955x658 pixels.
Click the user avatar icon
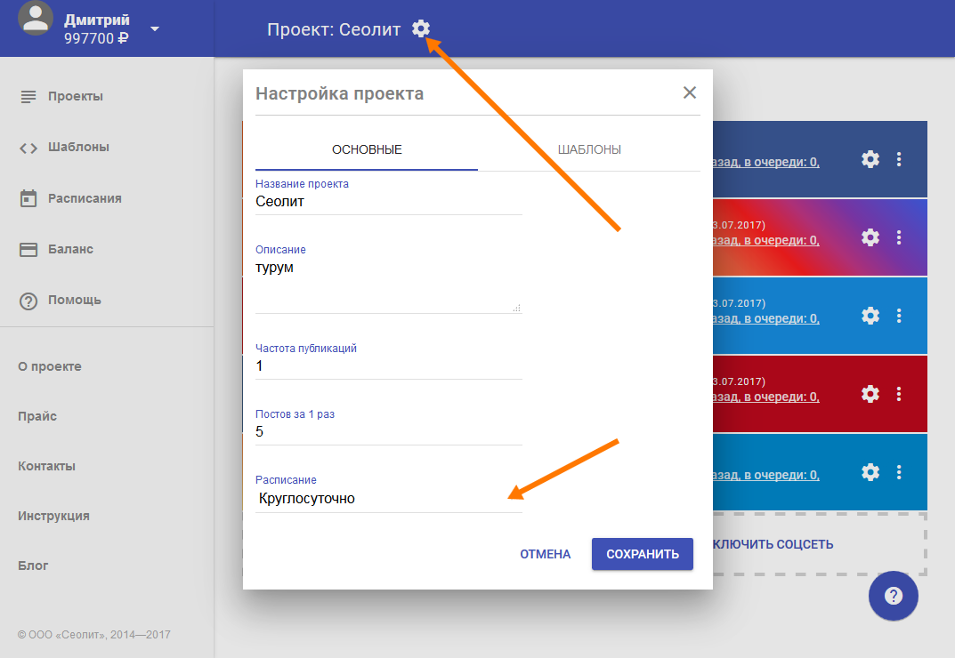(x=36, y=20)
